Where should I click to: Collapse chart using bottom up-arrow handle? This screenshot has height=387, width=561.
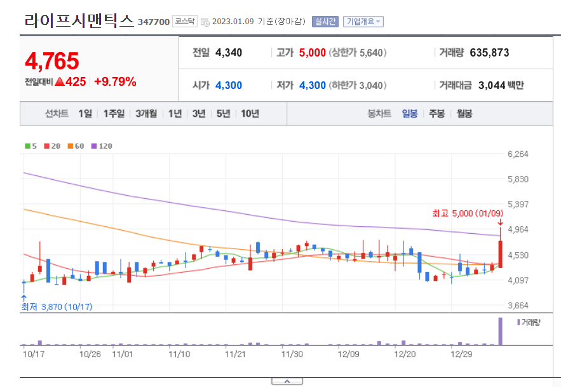point(287,381)
